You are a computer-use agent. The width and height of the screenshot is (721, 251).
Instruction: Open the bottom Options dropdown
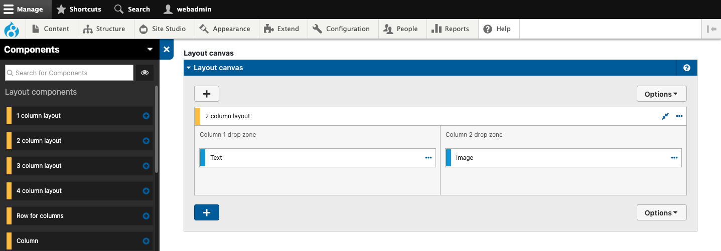pos(661,212)
